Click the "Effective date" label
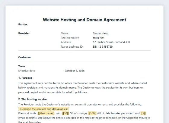The image size is (169, 123). [x=27, y=71]
